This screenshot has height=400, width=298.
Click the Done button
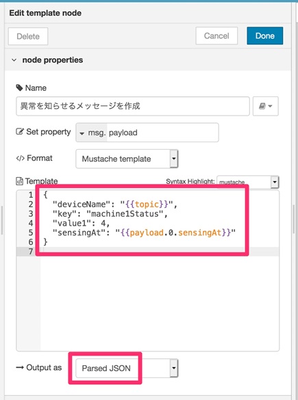(265, 36)
